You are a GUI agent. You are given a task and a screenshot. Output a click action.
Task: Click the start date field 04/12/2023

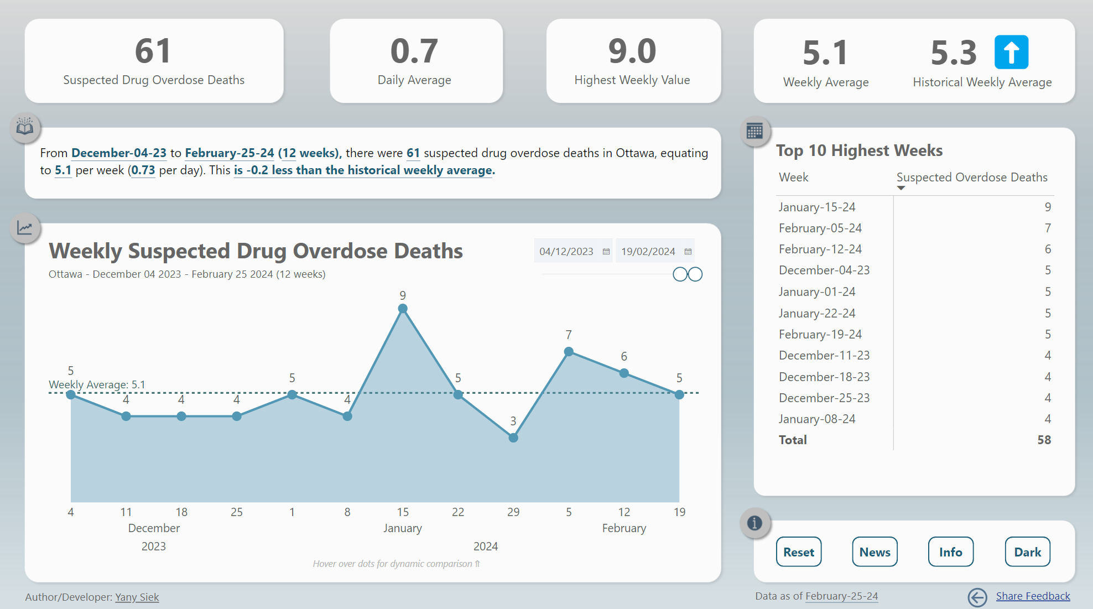pos(566,252)
